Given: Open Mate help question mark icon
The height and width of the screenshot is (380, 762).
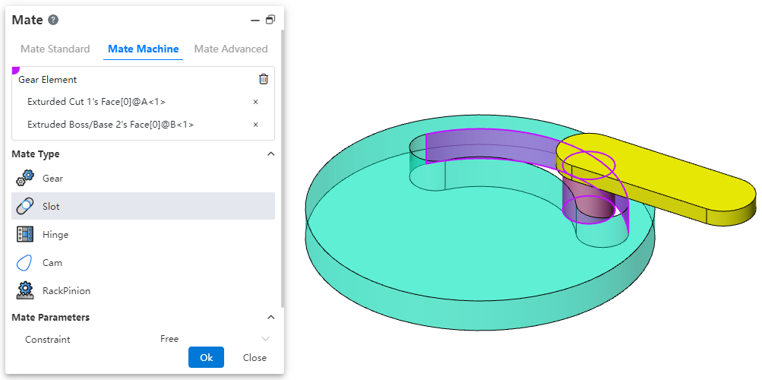Looking at the screenshot, I should tap(53, 21).
